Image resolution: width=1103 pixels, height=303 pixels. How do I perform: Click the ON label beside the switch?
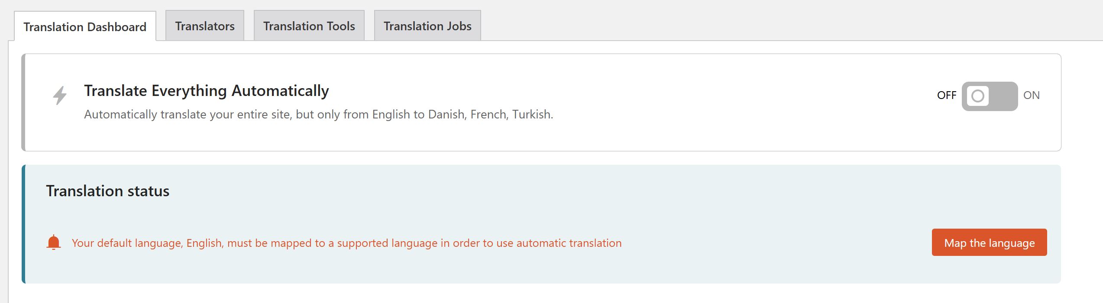pos(1031,96)
